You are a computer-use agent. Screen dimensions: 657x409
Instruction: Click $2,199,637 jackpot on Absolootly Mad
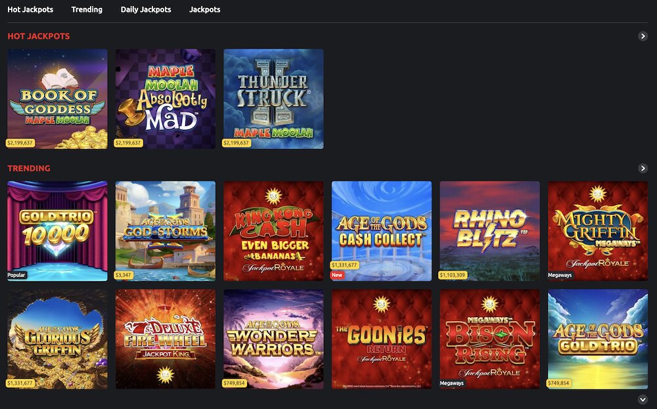point(128,142)
